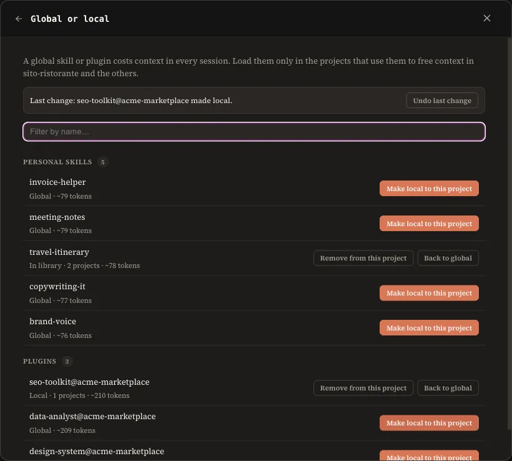Click 'Global · ~76 tokens' under brand-voice
This screenshot has width=512, height=461.
[61, 335]
